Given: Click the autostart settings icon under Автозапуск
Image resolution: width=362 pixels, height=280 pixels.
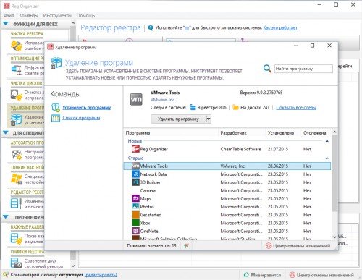Looking at the screenshot, I should (x=17, y=154).
